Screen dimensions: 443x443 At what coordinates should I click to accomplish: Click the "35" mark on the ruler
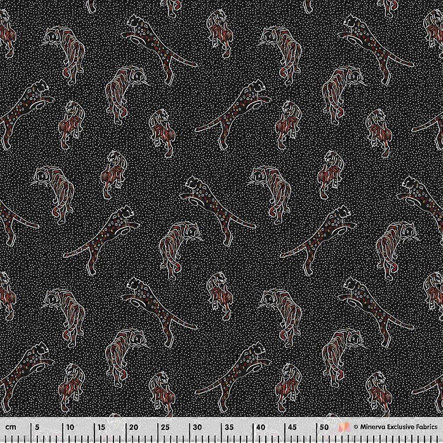pos(229,427)
